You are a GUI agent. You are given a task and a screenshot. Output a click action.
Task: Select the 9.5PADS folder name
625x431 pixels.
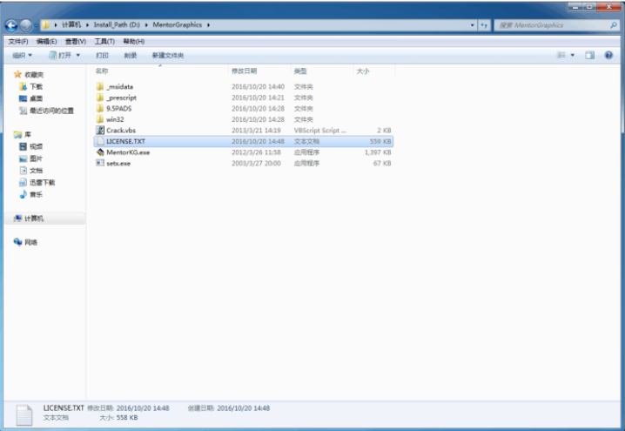118,109
